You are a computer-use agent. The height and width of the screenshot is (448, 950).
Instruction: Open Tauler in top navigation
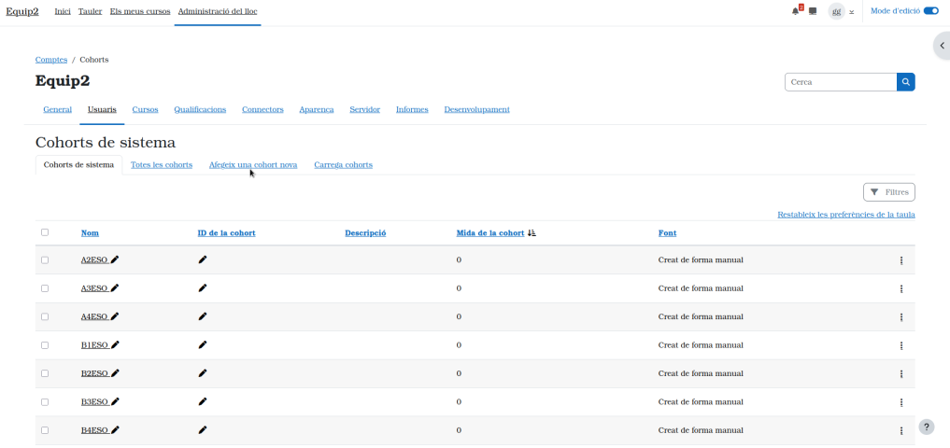click(x=91, y=11)
